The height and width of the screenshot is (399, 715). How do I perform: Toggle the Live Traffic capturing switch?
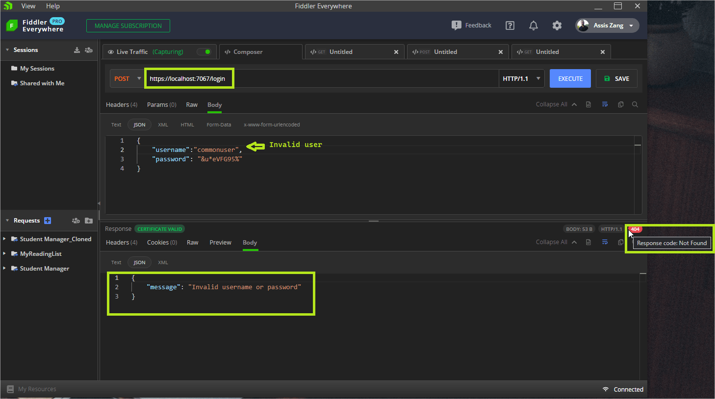(x=204, y=51)
